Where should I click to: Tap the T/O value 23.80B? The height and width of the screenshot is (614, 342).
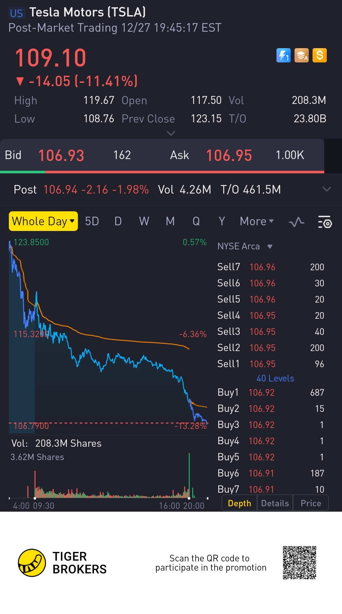tap(310, 118)
